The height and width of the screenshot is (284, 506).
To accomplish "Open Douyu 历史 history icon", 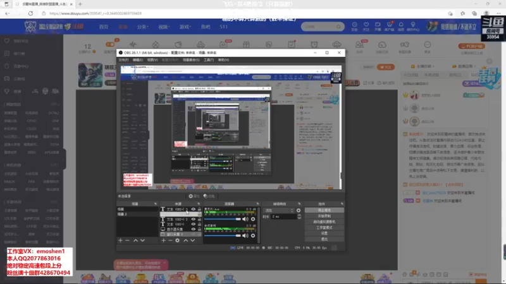I will tap(355, 27).
